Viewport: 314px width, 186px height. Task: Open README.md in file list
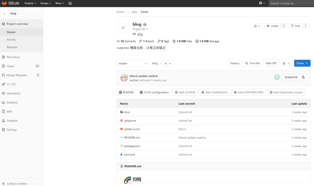point(131,138)
